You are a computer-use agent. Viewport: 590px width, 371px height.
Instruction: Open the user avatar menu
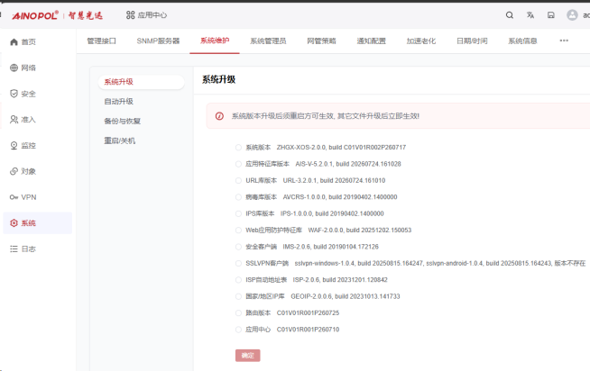pyautogui.click(x=572, y=15)
